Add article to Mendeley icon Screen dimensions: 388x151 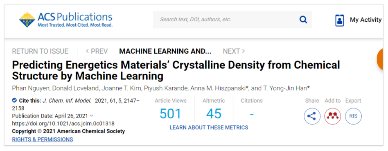coord(333,116)
